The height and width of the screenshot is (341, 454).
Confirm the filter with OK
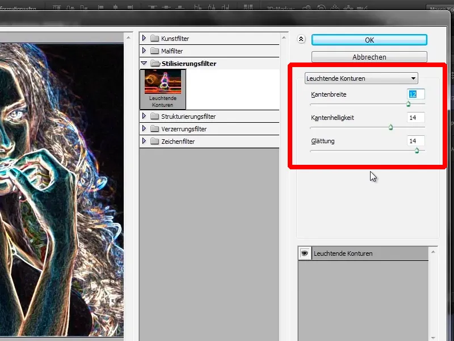coord(369,40)
